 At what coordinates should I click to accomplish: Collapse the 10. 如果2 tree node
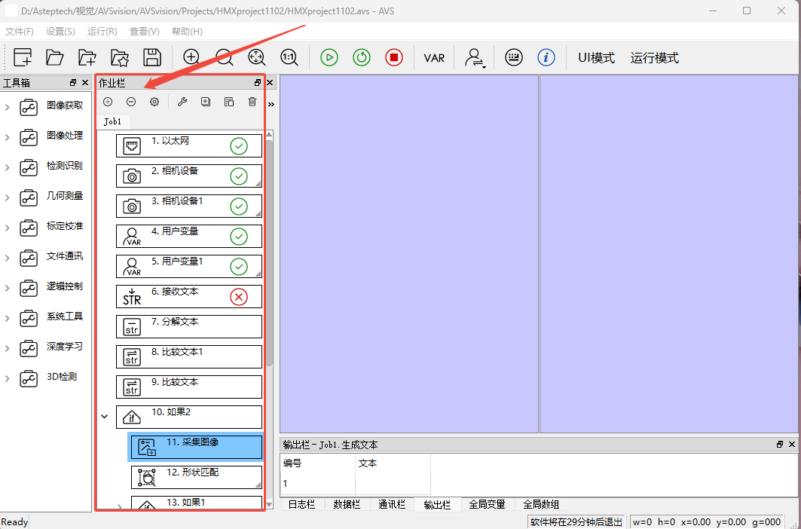pos(105,415)
